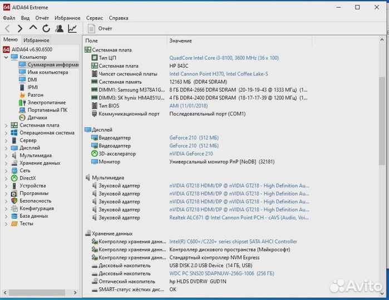Collapse the Компьютер tree branch
The height and width of the screenshot is (300, 389).
click(x=6, y=57)
